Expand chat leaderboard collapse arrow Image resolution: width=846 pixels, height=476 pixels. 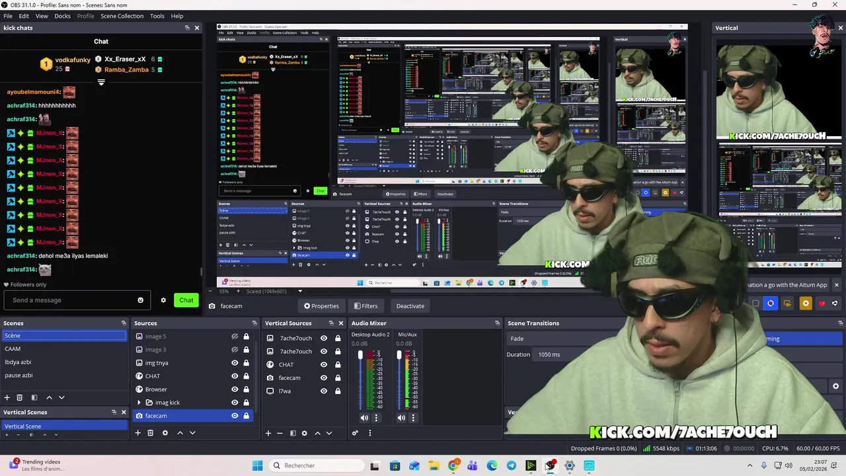point(101,83)
